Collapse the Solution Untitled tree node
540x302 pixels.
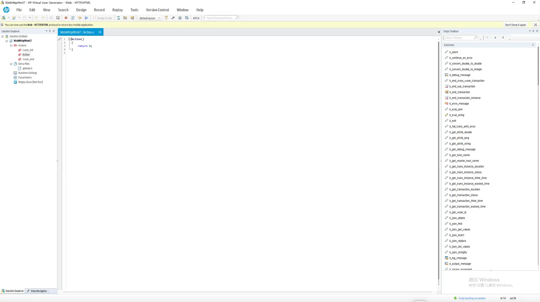[2, 36]
